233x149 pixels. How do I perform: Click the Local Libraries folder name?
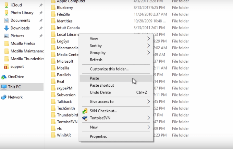68,35
